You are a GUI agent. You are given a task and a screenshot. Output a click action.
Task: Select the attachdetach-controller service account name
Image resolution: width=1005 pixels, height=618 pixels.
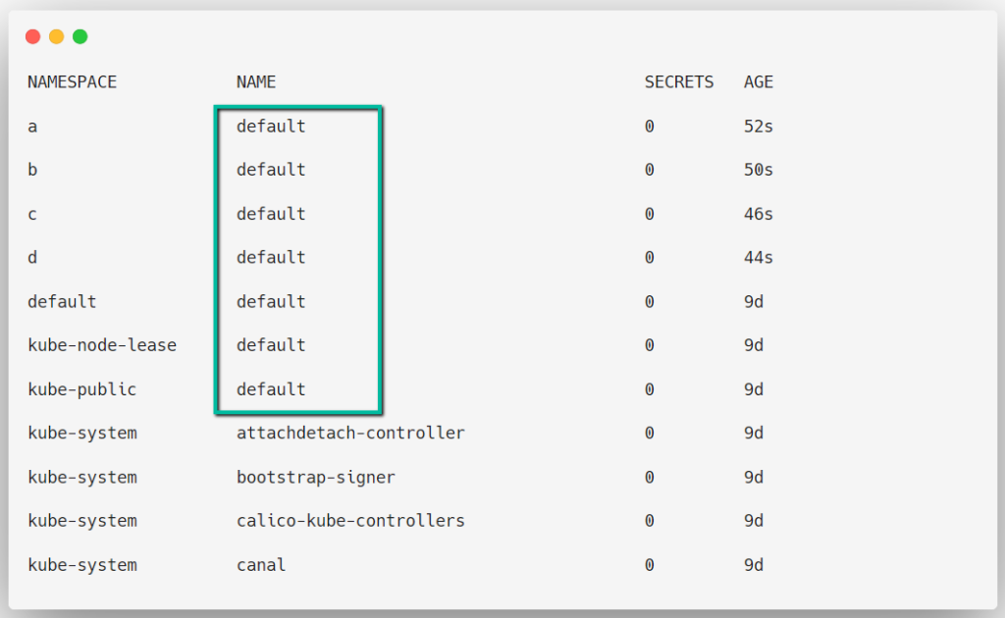(x=350, y=433)
